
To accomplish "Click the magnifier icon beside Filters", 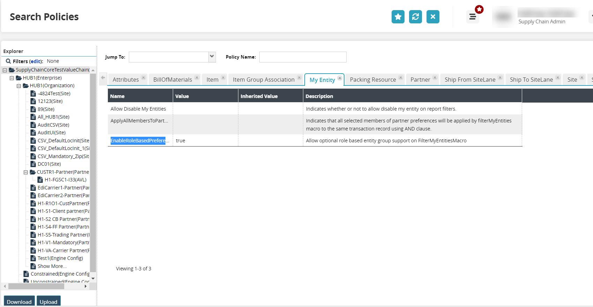I will coord(8,61).
